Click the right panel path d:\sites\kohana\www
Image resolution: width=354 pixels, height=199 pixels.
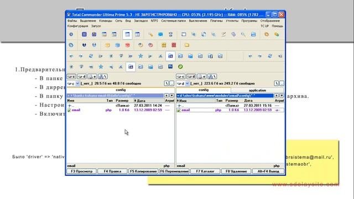coord(225,96)
